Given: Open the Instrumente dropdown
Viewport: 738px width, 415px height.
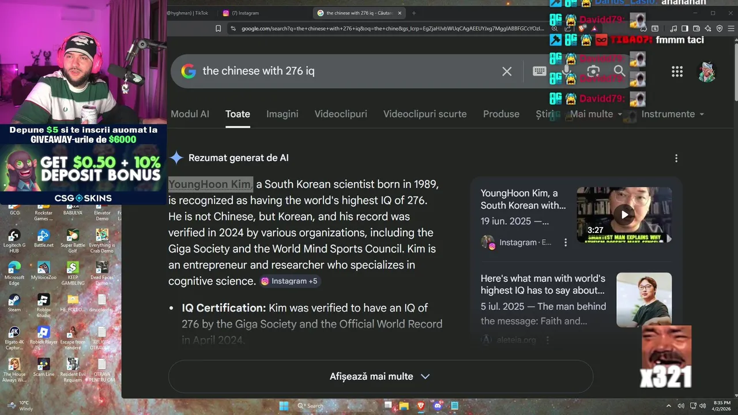Looking at the screenshot, I should tap(673, 114).
